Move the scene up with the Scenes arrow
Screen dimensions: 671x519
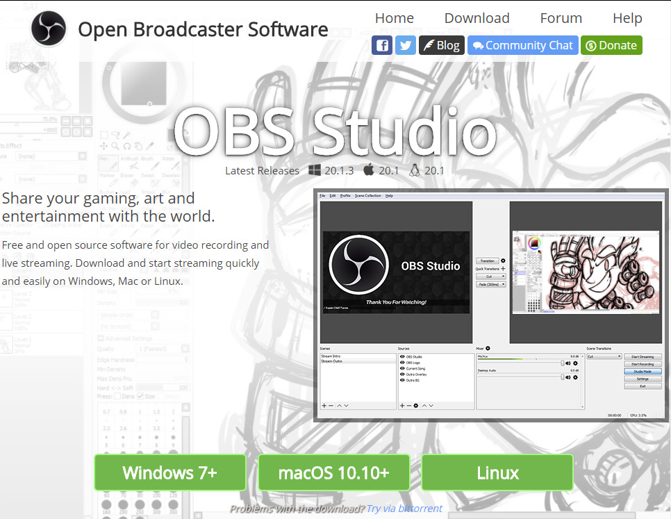pyautogui.click(x=340, y=406)
